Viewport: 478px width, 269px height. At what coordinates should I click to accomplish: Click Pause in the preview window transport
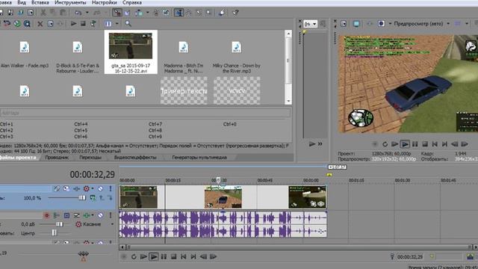415,144
